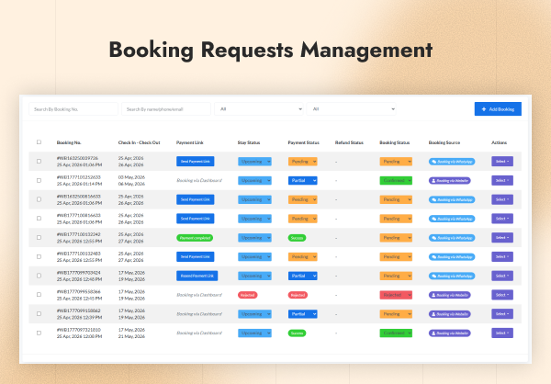The height and width of the screenshot is (384, 551).
Task: Click the Booking Requests Management heading
Action: click(271, 50)
